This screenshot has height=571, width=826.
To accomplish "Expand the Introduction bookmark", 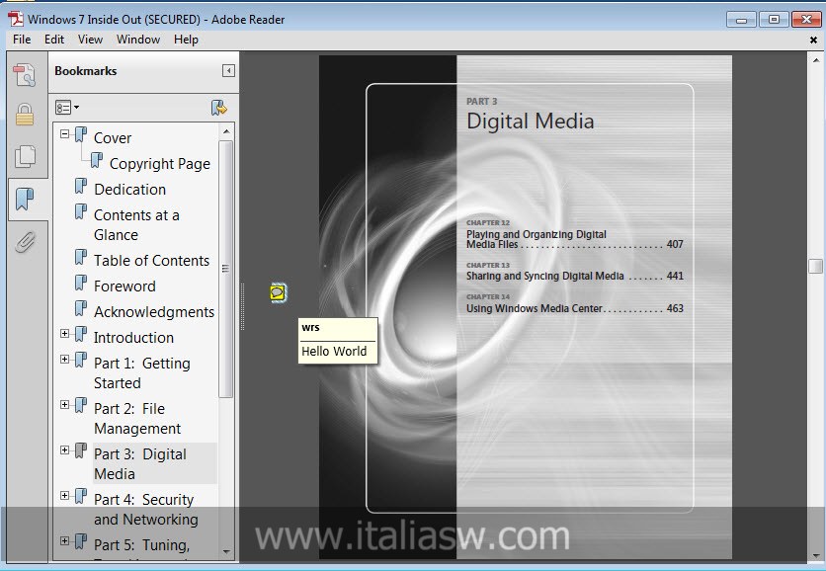I will (x=64, y=334).
